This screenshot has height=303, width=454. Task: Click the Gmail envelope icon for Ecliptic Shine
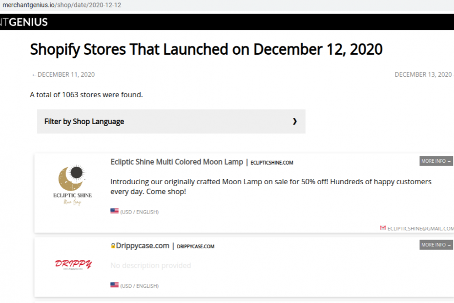pyautogui.click(x=383, y=228)
